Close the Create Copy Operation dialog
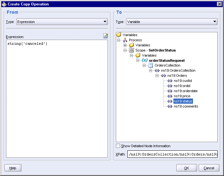Viewport: 224px width, 176px height. (219, 4)
